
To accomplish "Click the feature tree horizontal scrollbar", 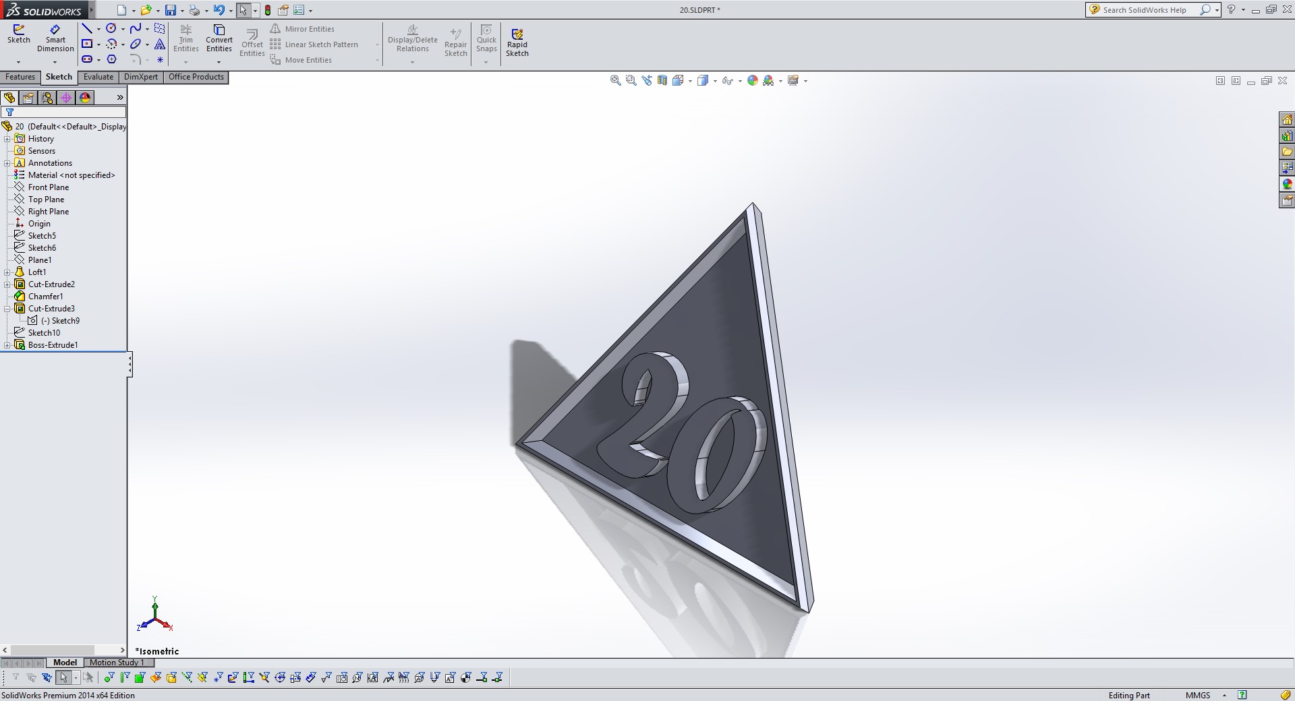I will point(63,650).
